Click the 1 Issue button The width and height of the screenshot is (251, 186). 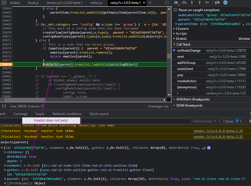tap(232, 121)
